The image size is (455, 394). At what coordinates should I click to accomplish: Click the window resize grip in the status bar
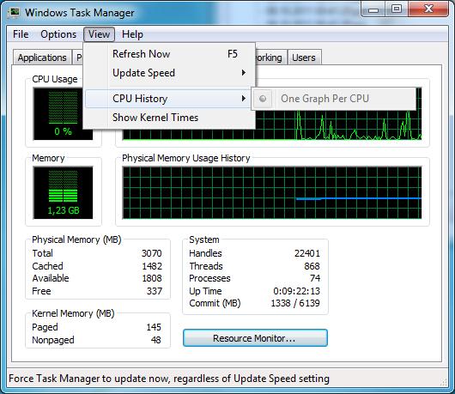[x=444, y=382]
